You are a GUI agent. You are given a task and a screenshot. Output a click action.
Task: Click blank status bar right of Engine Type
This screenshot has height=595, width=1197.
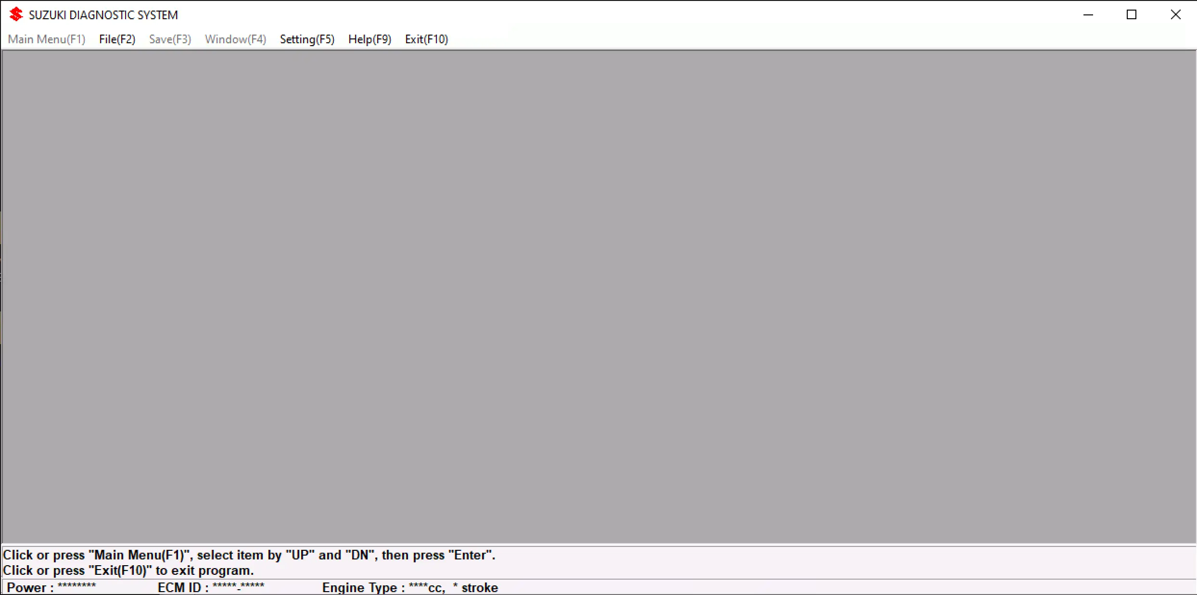818,587
